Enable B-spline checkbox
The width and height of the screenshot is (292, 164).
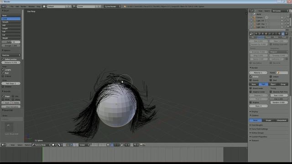250,102
